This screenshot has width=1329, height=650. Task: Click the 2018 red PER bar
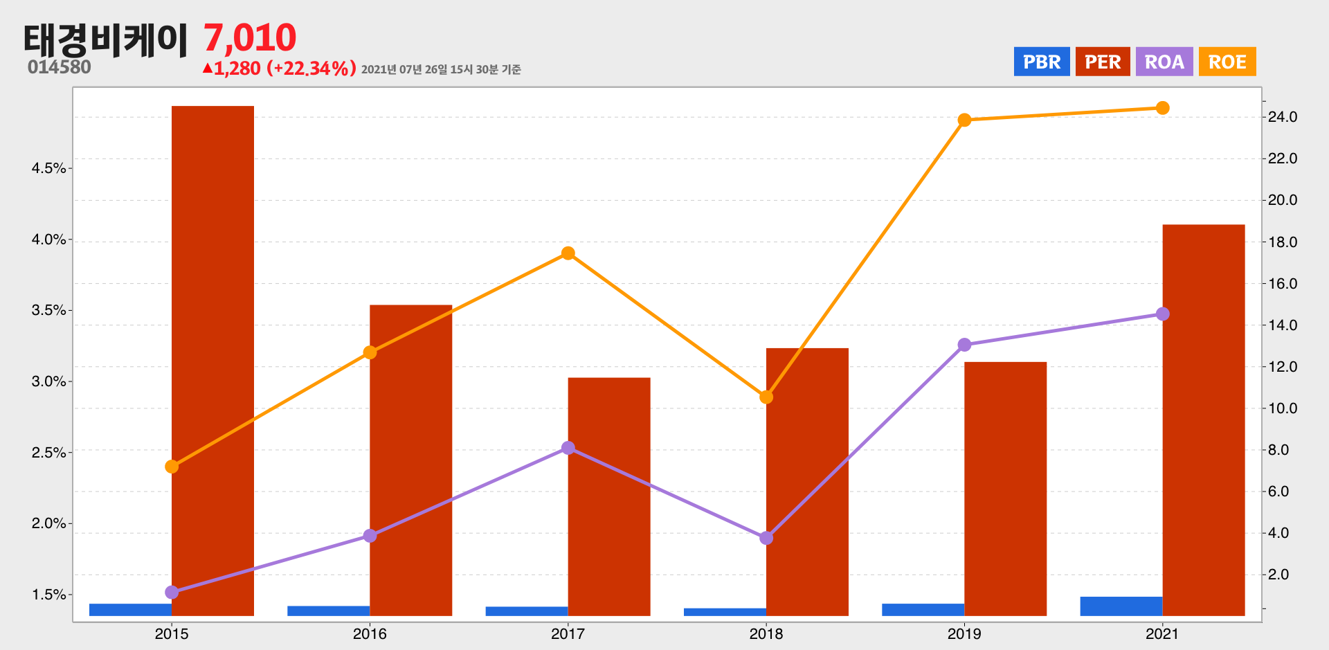(x=807, y=482)
